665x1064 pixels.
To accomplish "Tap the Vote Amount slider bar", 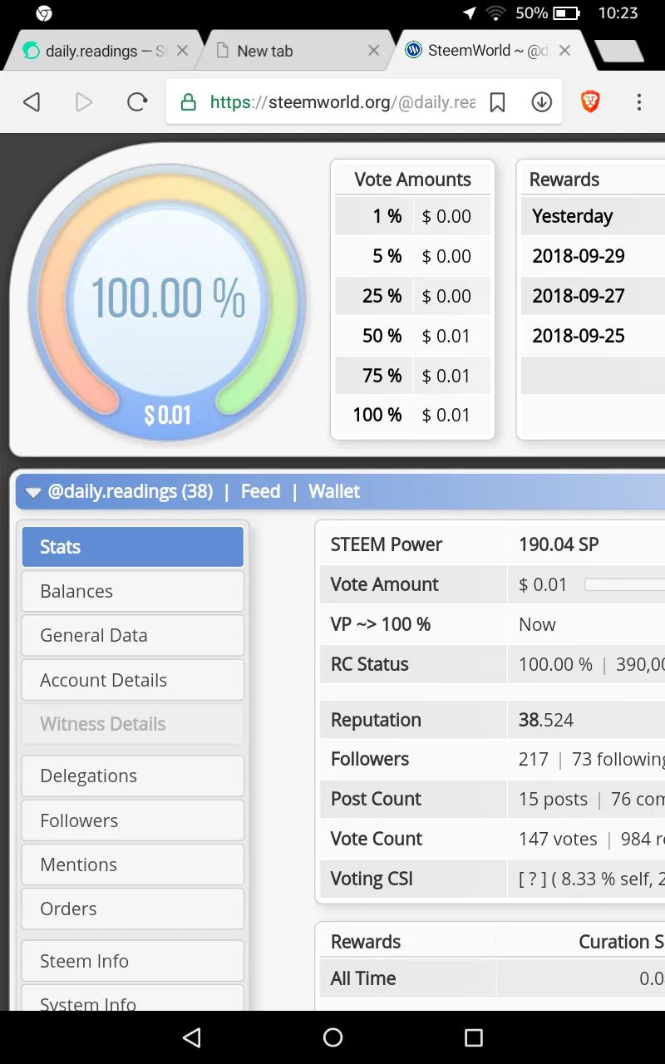I will click(624, 584).
